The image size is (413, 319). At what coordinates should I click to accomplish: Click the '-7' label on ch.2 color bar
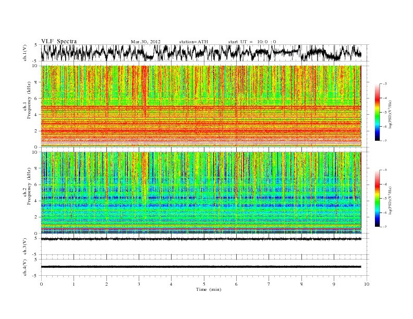coord(385,227)
